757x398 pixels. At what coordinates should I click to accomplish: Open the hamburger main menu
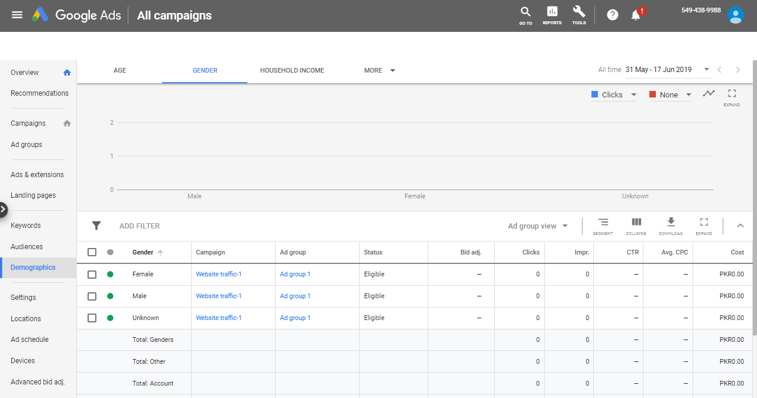(x=17, y=15)
